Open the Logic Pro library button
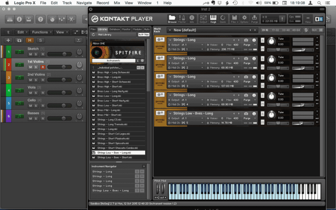The image size is (336, 210). pos(10,19)
